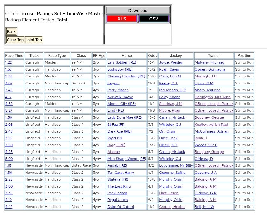Open horse Lars Soldier (IRE) link
The width and height of the screenshot is (267, 217).
pyautogui.click(x=122, y=63)
